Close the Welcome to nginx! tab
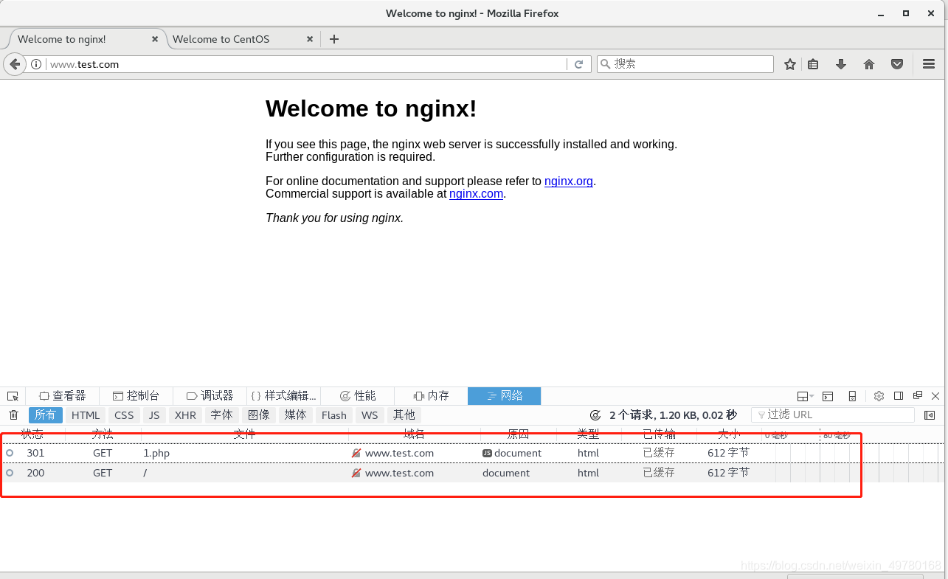This screenshot has height=579, width=948. 155,39
